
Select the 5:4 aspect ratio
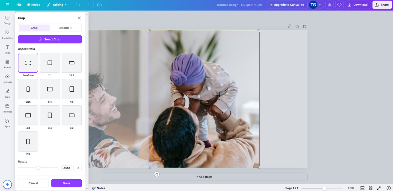click(x=50, y=89)
